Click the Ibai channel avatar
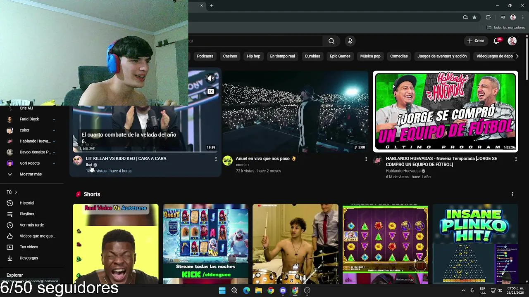 pyautogui.click(x=78, y=160)
